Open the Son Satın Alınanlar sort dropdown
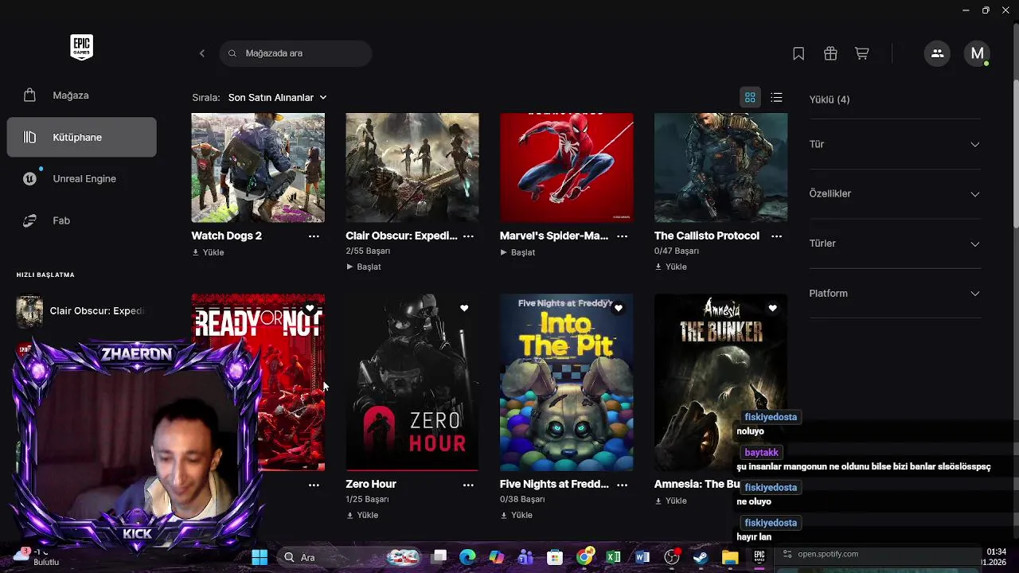The height and width of the screenshot is (573, 1019). [x=277, y=98]
